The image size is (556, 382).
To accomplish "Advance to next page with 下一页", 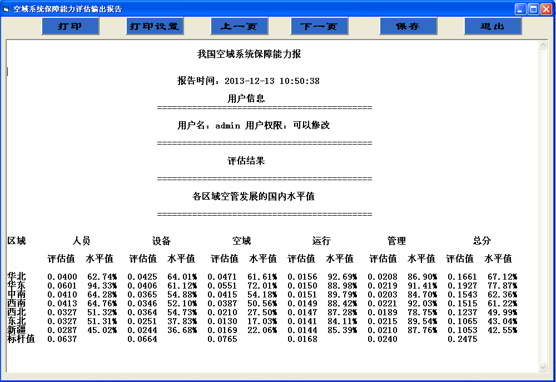I will tap(319, 26).
